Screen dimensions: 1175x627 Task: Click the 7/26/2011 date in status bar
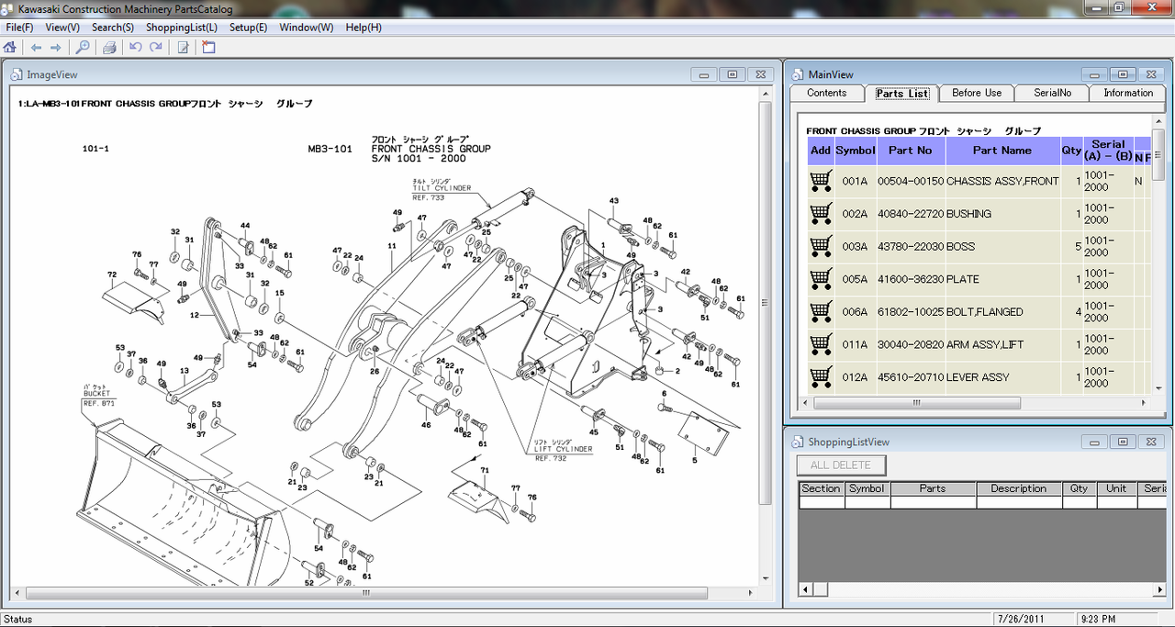coord(1023,619)
